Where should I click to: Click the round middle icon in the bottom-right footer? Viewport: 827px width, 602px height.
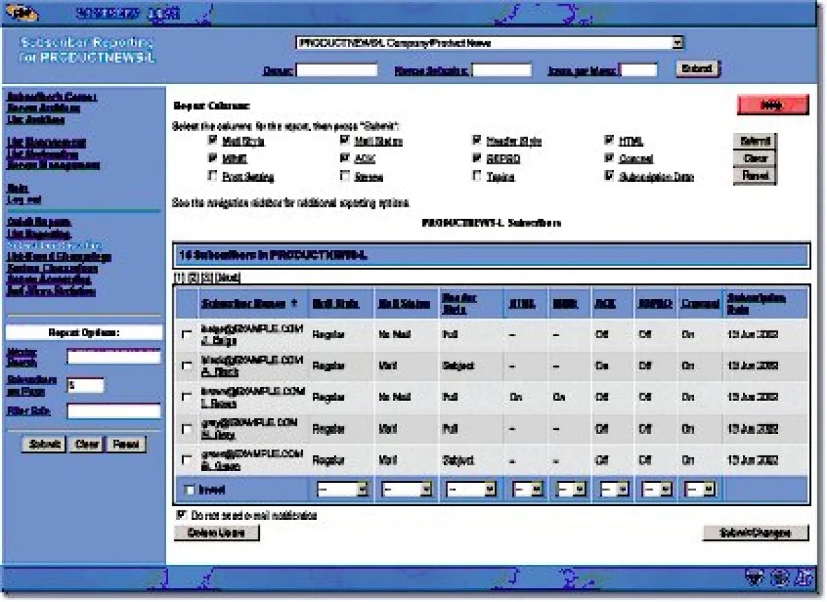click(x=781, y=577)
